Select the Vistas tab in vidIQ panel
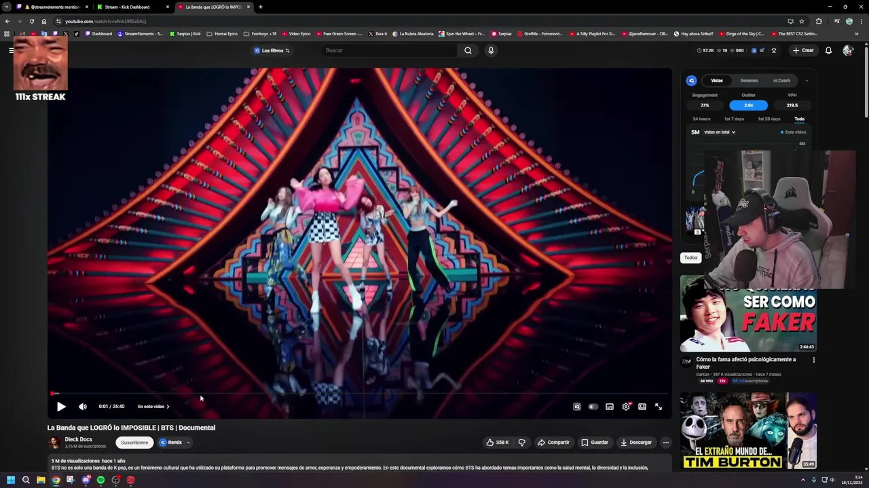 tap(717, 81)
